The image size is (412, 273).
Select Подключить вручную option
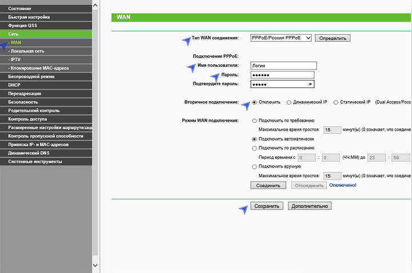(254, 167)
